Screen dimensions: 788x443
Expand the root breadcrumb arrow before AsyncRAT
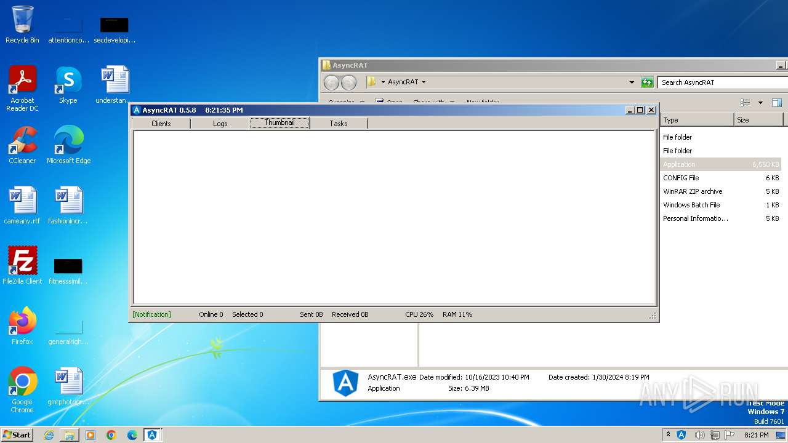(383, 82)
